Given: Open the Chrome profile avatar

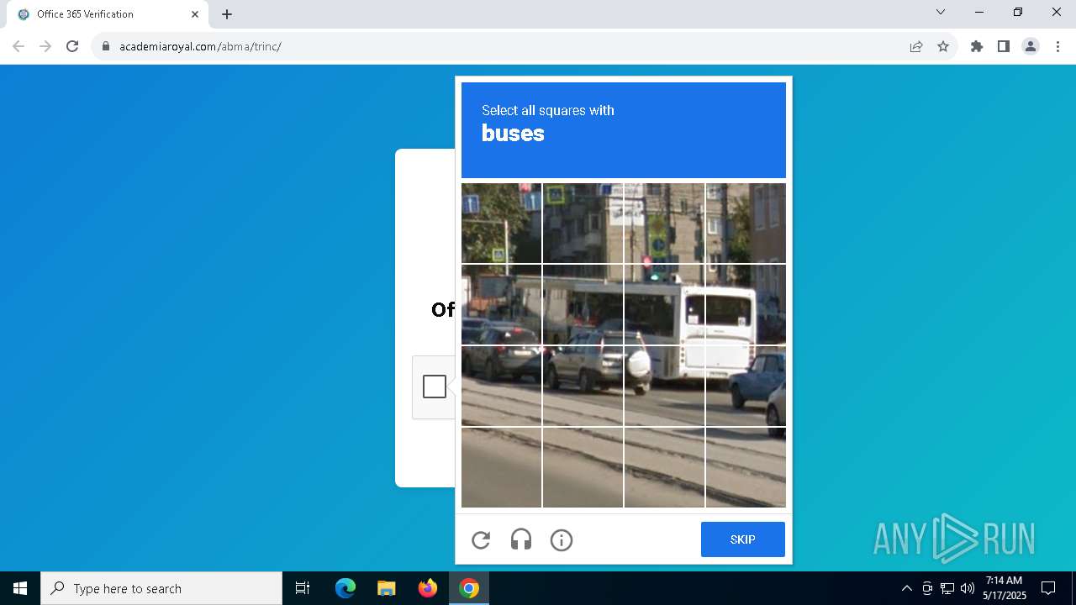Looking at the screenshot, I should pyautogui.click(x=1031, y=46).
